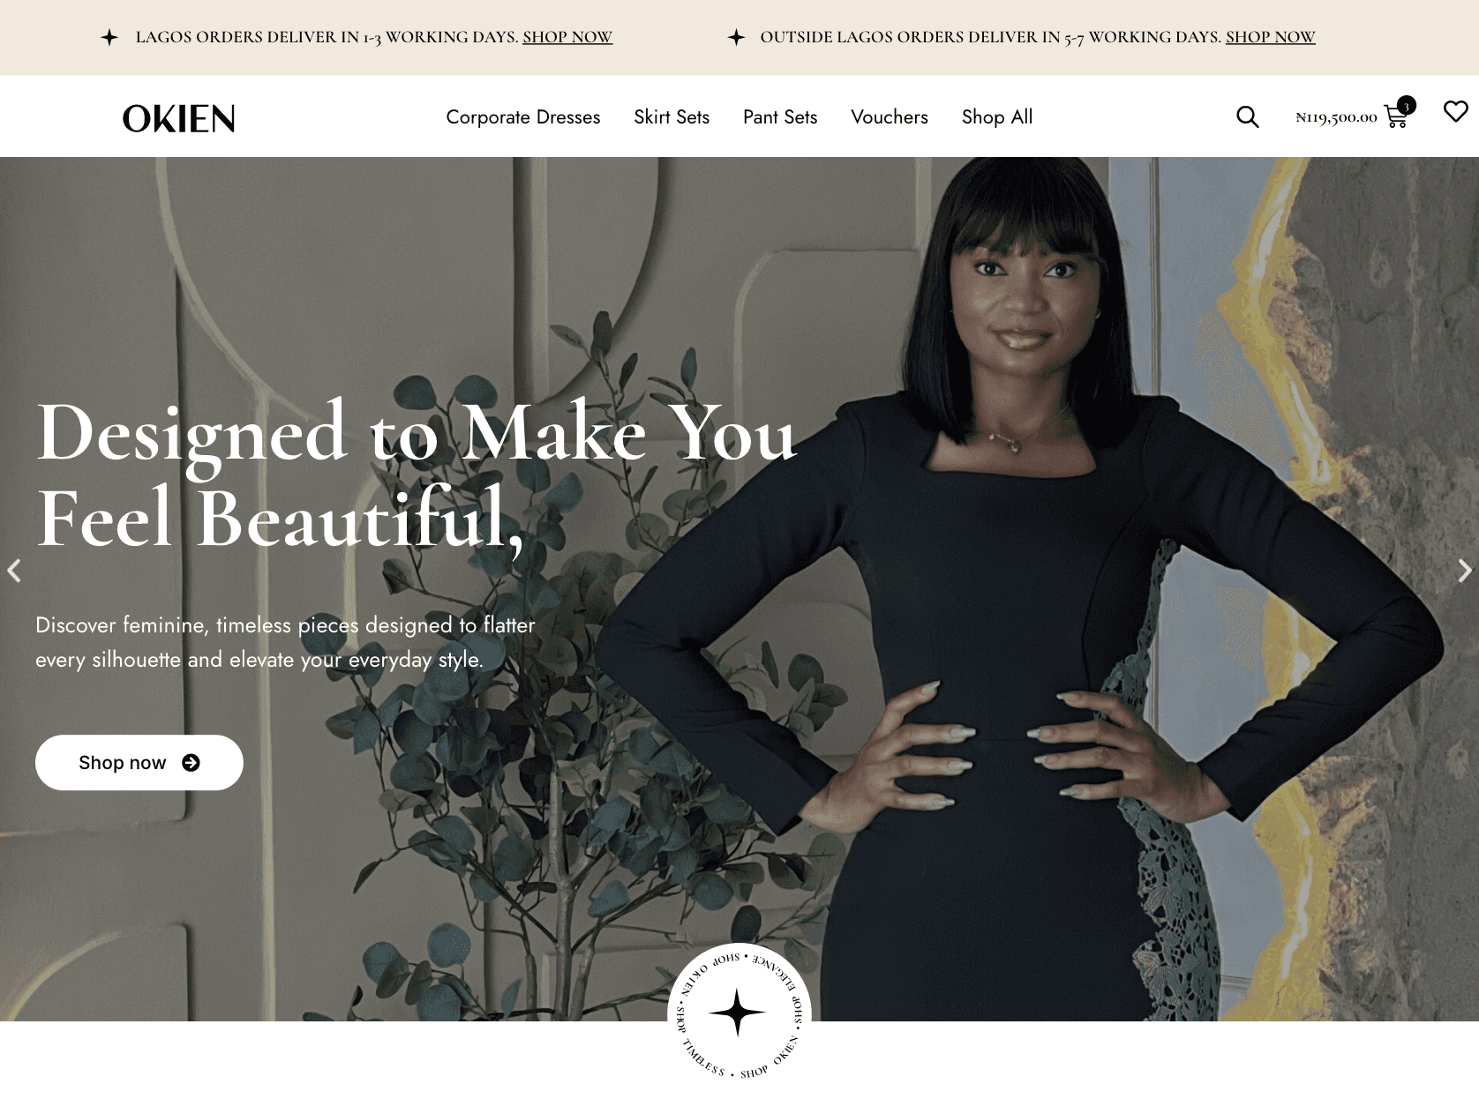The width and height of the screenshot is (1479, 1099).
Task: Follow Shop Now link for Lagos orders
Action: pyautogui.click(x=567, y=37)
